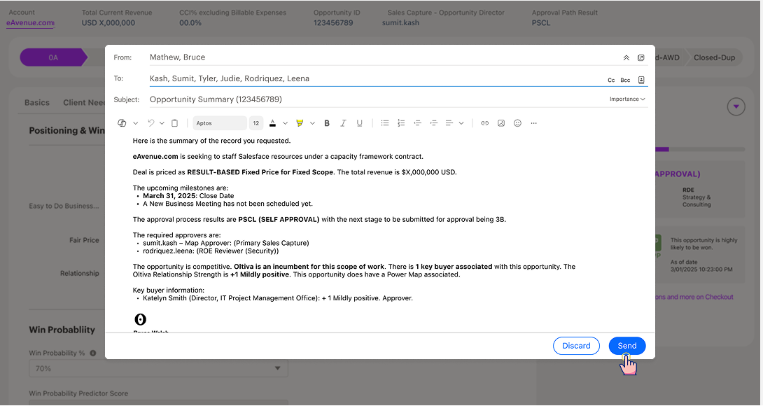Open more formatting options ellipsis

[534, 123]
